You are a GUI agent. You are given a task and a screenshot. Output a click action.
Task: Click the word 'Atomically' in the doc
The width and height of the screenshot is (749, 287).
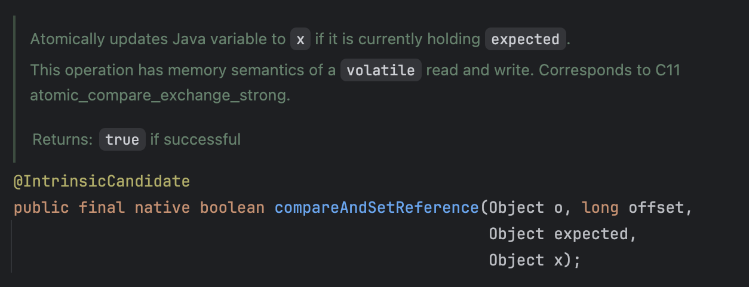(x=67, y=39)
